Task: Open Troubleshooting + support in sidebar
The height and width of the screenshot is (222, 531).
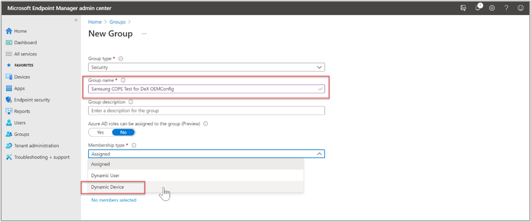Action: tap(42, 158)
